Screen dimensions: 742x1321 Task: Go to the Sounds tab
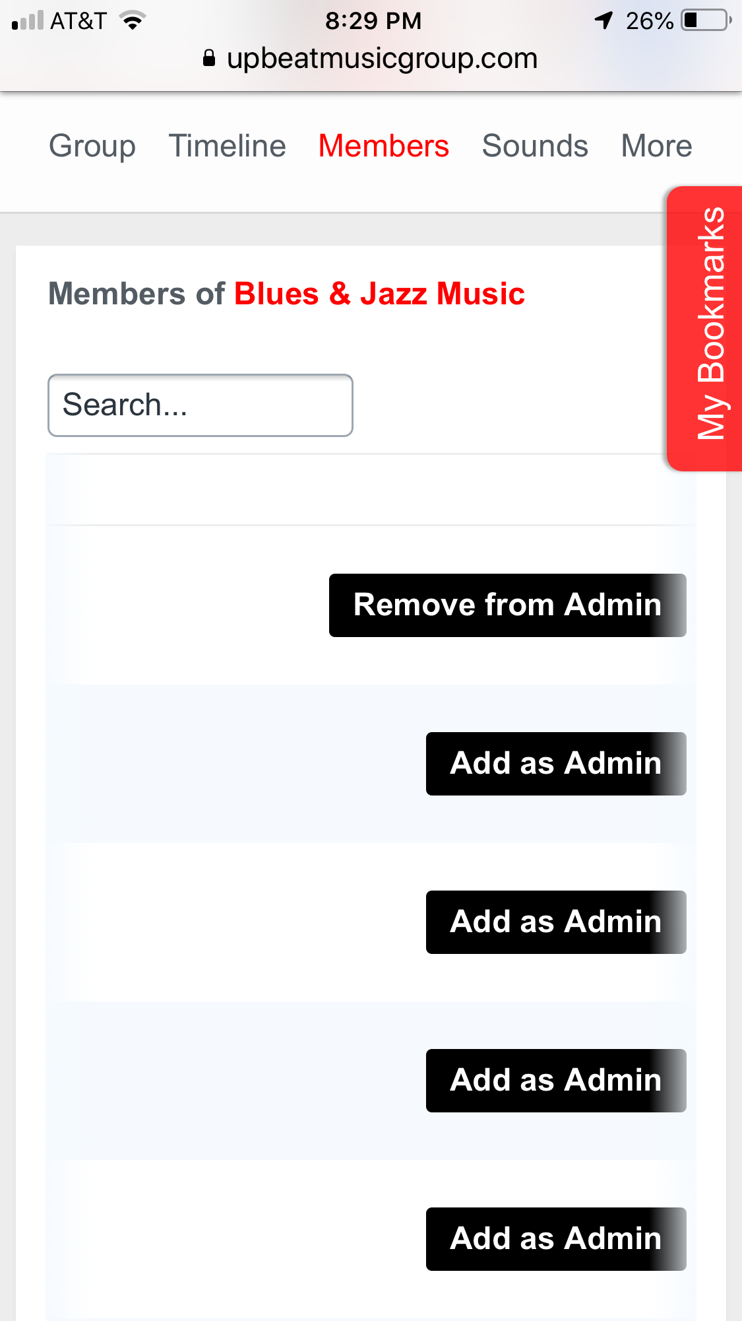(x=535, y=146)
